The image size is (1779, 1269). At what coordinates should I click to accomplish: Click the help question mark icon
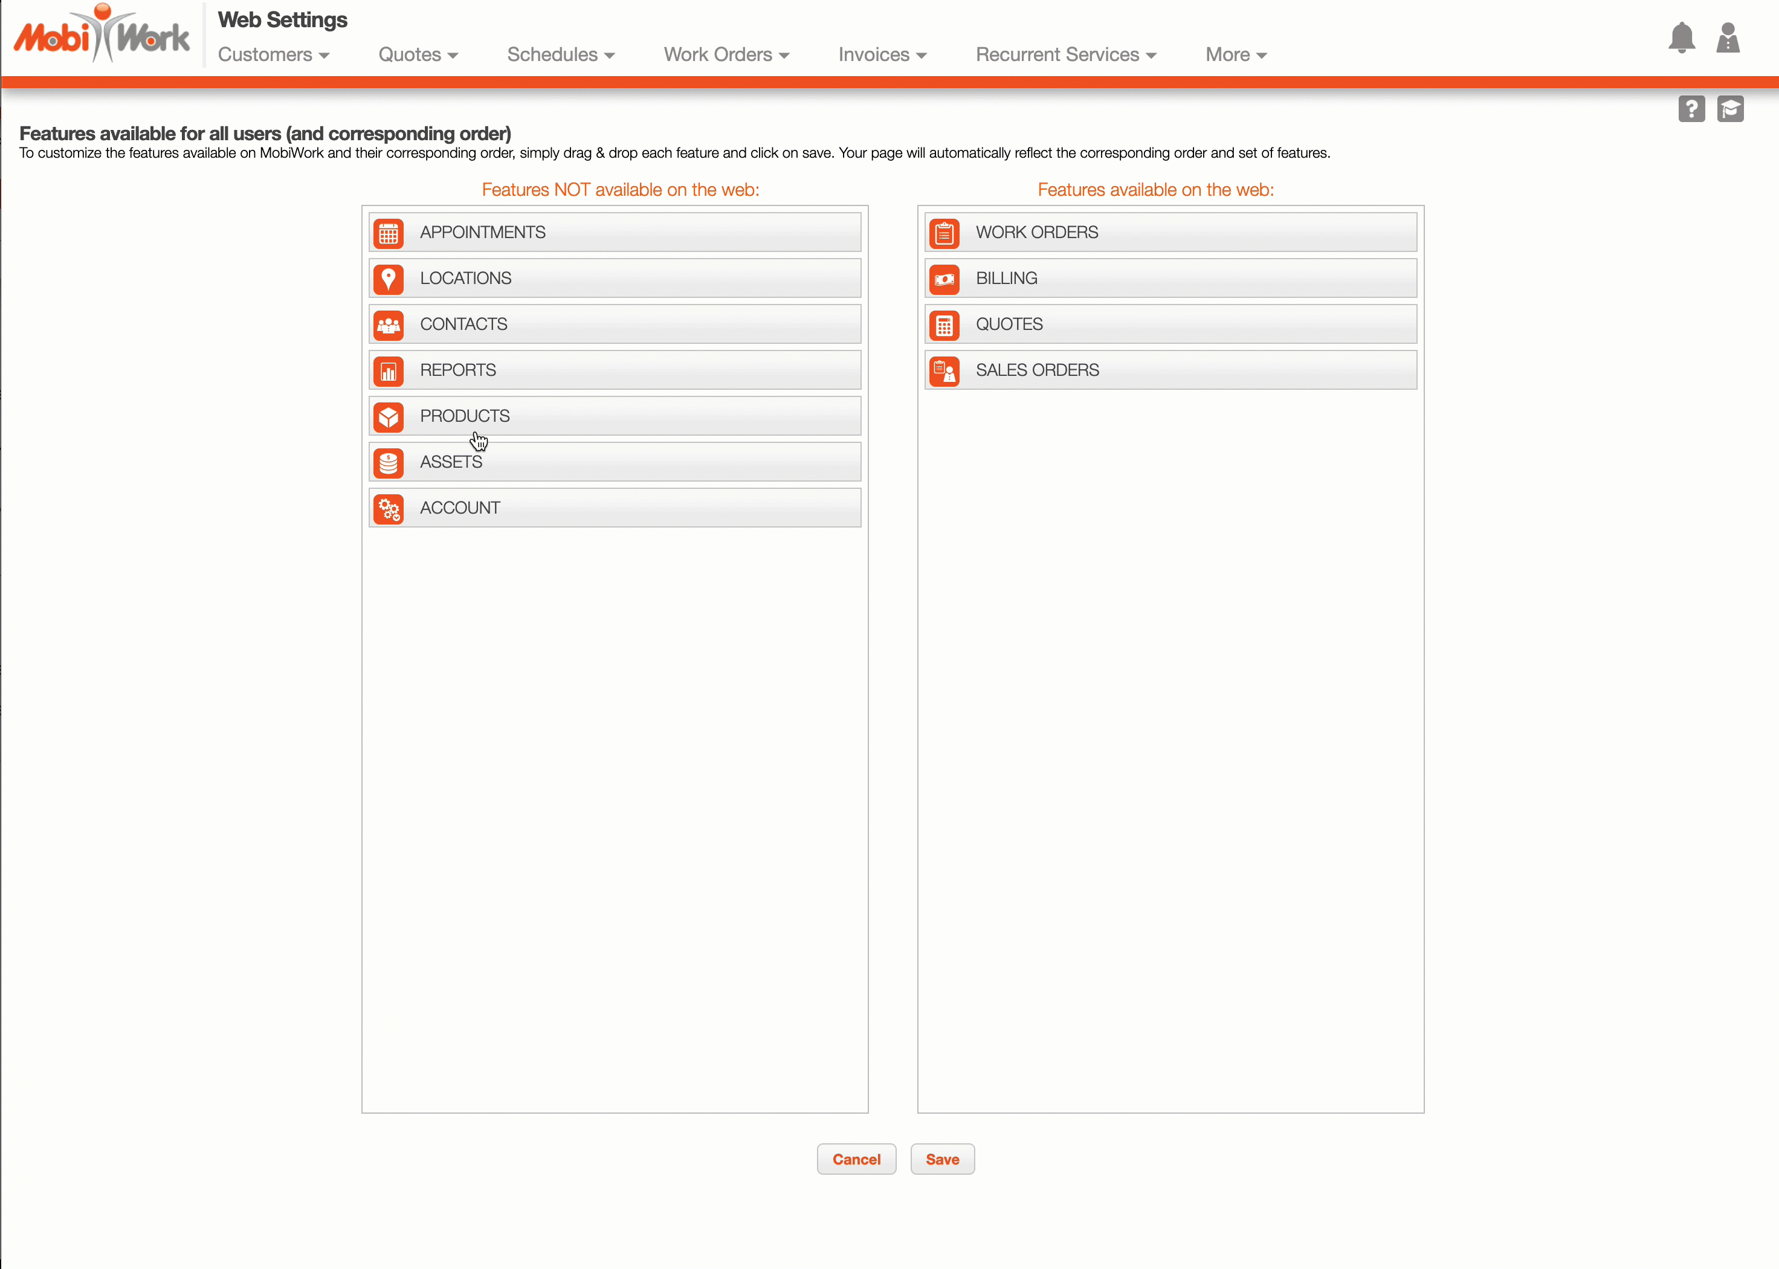click(1691, 109)
